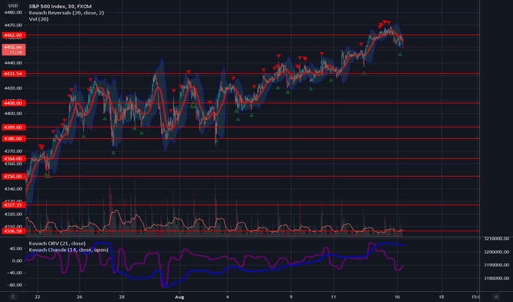Click the 22 date on the time axis

point(37,297)
